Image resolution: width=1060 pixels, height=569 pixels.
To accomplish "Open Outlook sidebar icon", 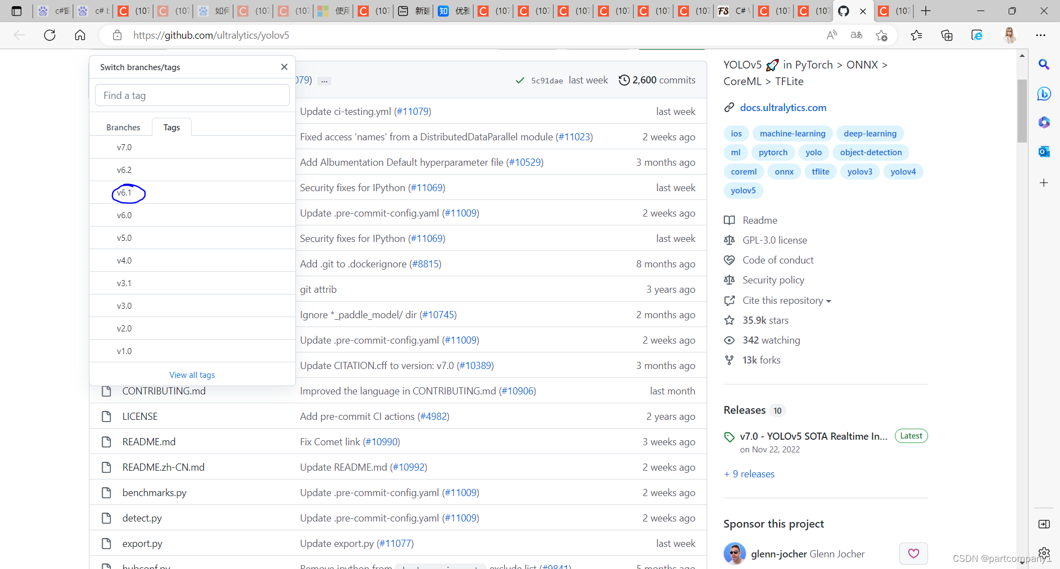I will coord(1044,151).
